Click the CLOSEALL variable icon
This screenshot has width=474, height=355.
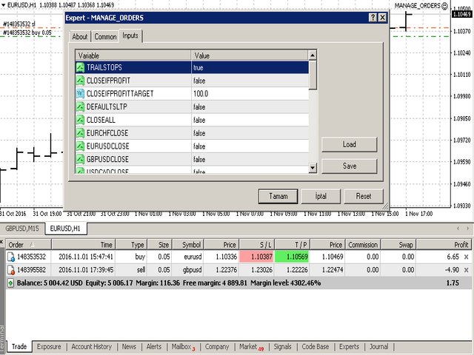point(80,120)
